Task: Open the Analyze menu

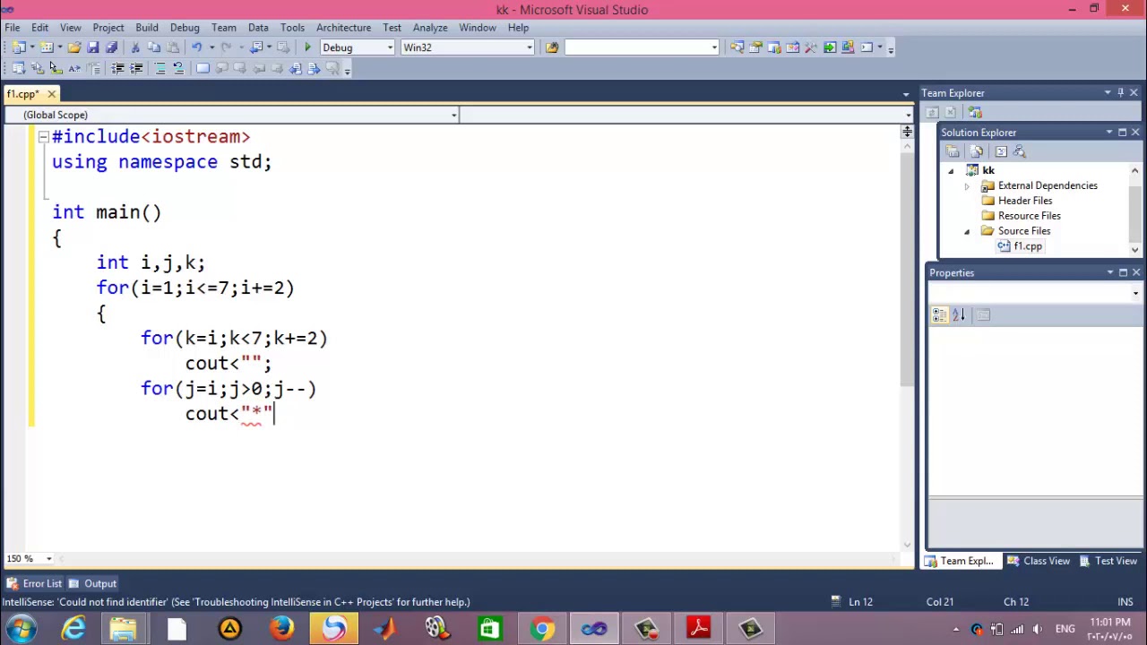Action: tap(430, 28)
